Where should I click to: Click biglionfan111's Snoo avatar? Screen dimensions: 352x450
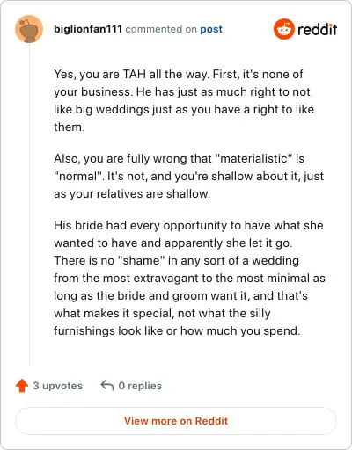[29, 29]
